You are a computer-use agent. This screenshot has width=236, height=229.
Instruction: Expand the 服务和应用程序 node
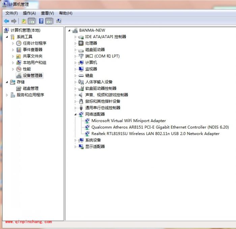coord(7,95)
